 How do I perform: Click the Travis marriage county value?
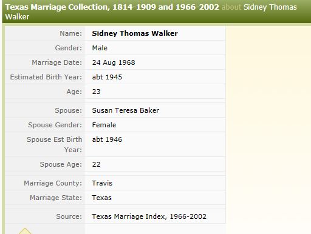[102, 183]
